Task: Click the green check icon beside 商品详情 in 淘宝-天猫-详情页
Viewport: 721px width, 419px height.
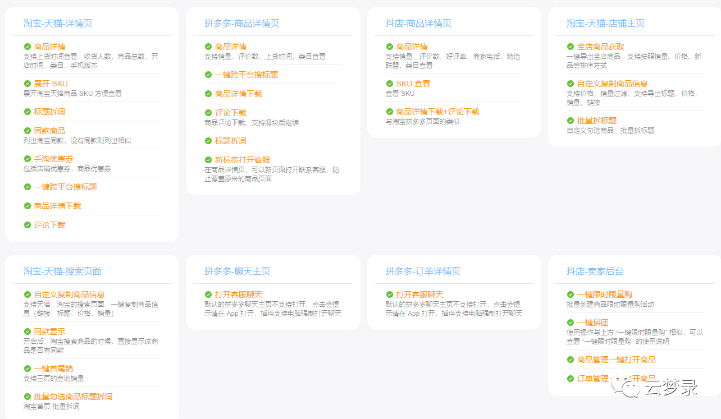Action: (x=27, y=46)
